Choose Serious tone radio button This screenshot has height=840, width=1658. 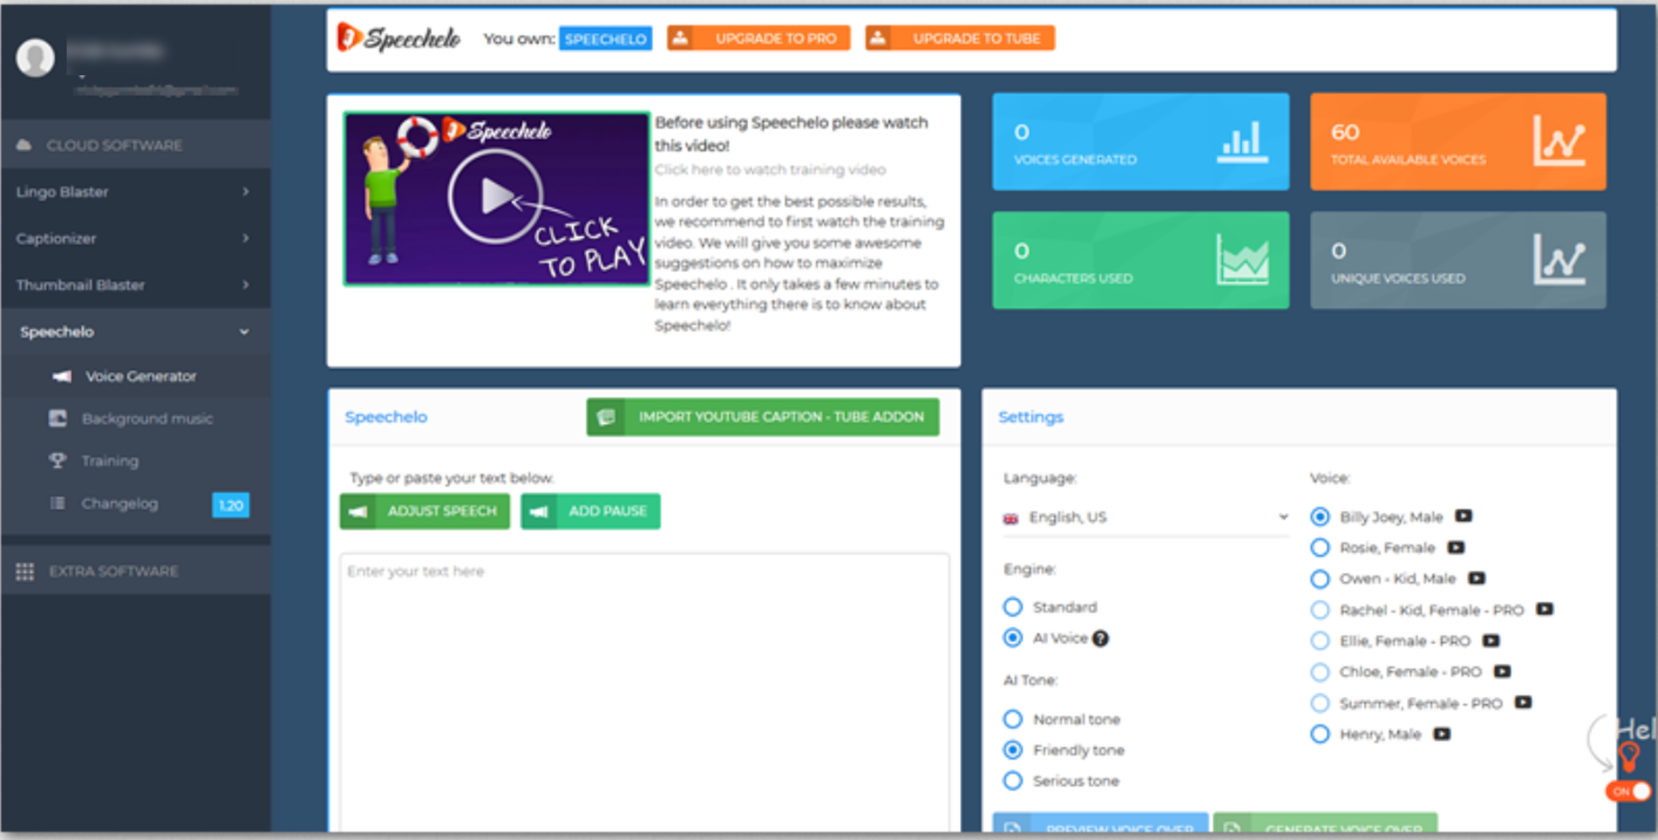tap(1013, 781)
